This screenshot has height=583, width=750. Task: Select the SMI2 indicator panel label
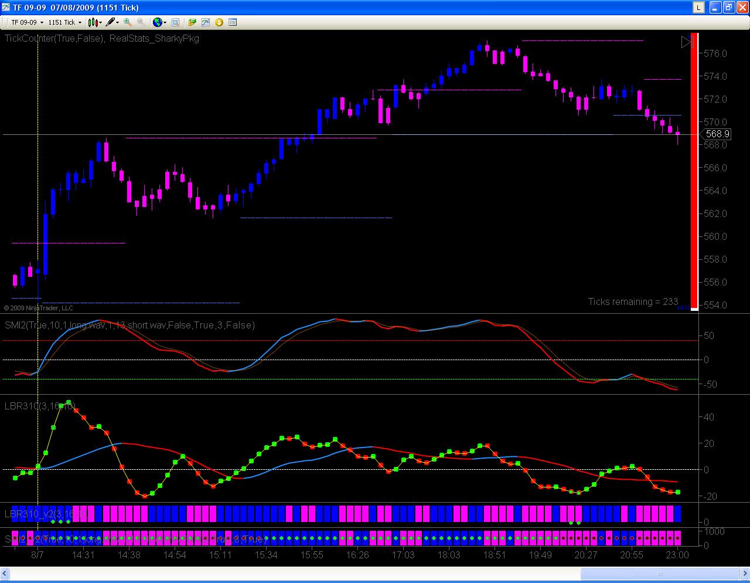[129, 325]
